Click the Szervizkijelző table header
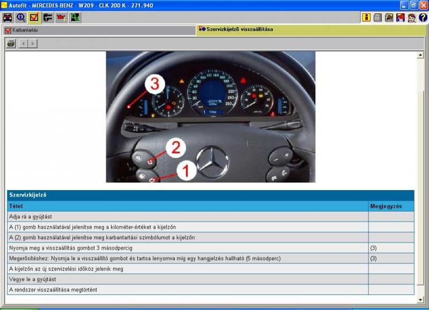429x310 pixels. 211,195
